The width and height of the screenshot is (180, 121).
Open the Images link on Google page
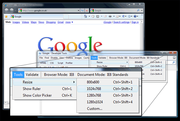pos(16,22)
